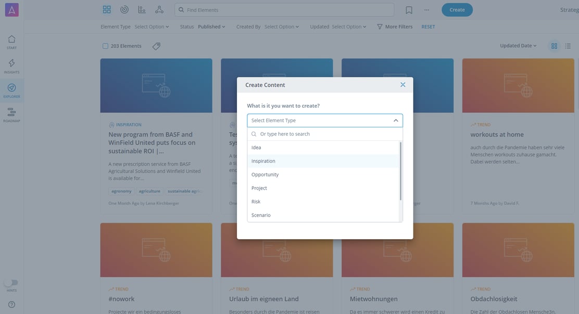Switch to grid view layout
The height and width of the screenshot is (314, 579).
[x=553, y=45]
